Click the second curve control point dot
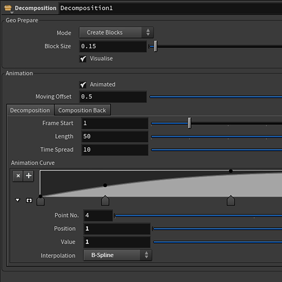This screenshot has width=282, height=282. click(105, 185)
